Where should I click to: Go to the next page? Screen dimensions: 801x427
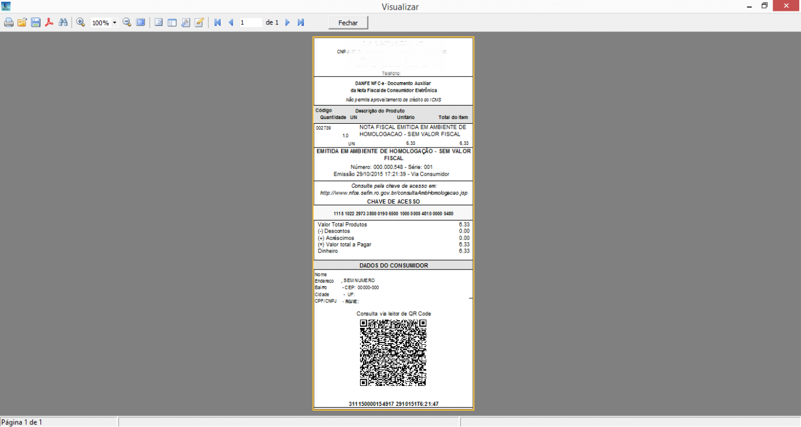(x=288, y=22)
